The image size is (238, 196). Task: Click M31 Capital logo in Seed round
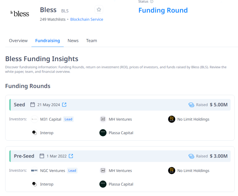(35, 119)
